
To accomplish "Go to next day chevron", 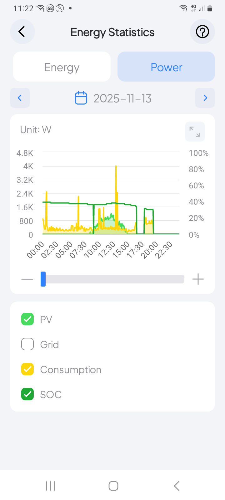I will tap(205, 98).
